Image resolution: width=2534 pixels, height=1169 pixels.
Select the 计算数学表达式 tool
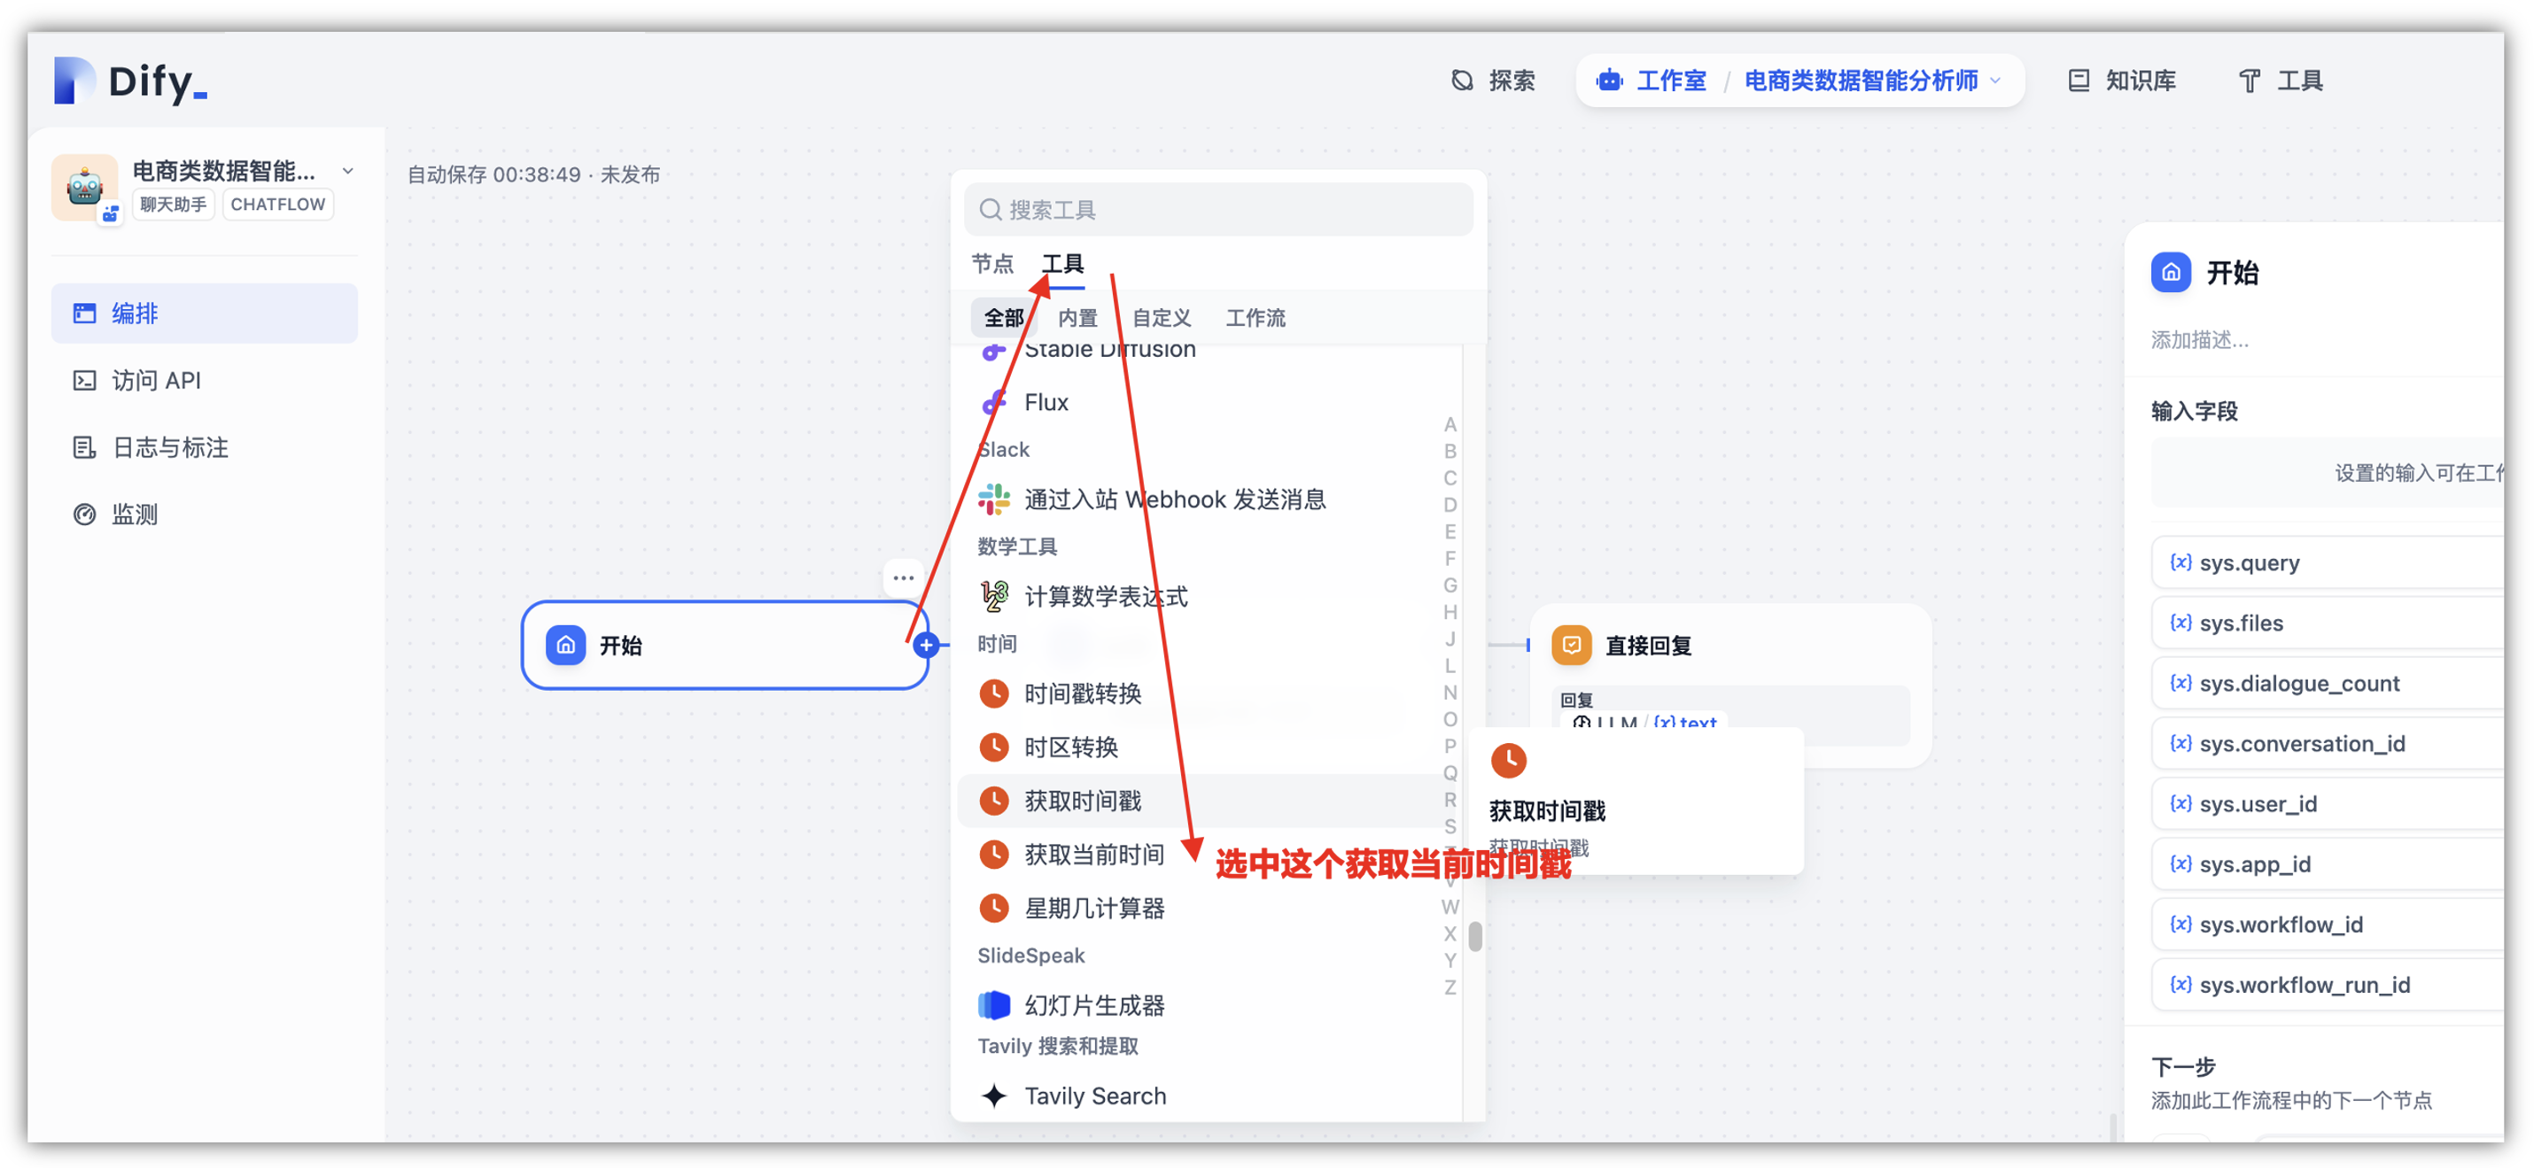pyautogui.click(x=1105, y=596)
